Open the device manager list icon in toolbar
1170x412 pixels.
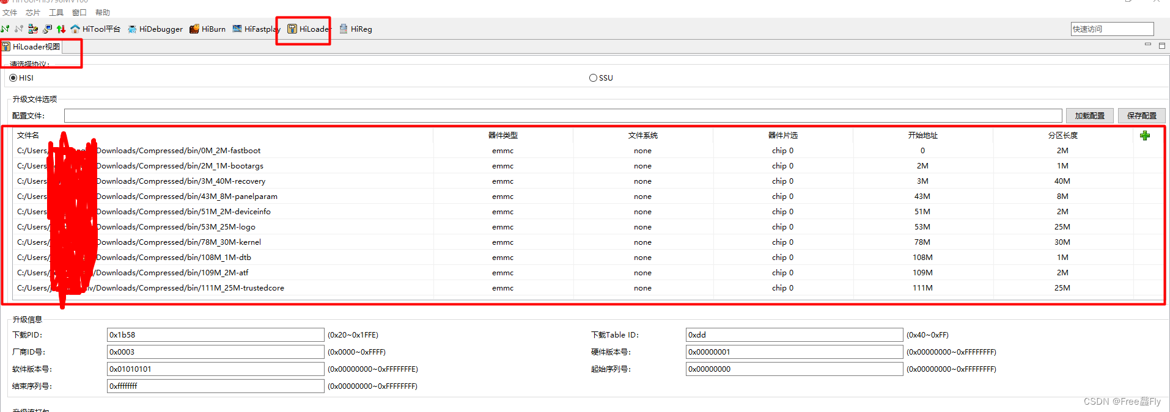[x=33, y=29]
